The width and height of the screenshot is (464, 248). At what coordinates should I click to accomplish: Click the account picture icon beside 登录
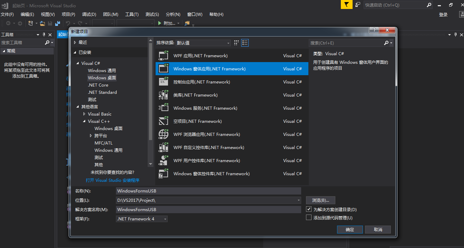[462, 14]
